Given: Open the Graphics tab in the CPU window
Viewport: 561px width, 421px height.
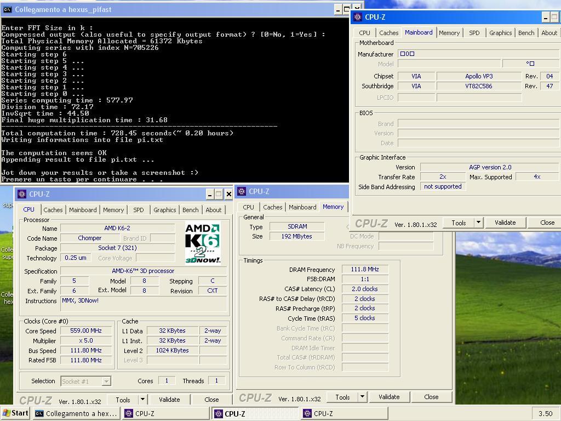Looking at the screenshot, I should point(164,210).
